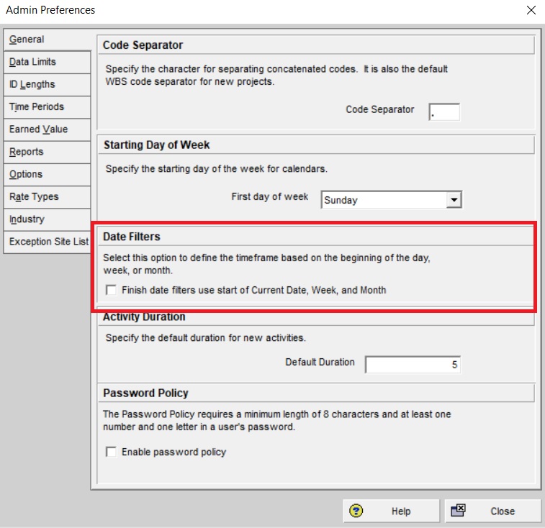This screenshot has height=528, width=545.
Task: Click the Activity Duration heading
Action: pyautogui.click(x=144, y=317)
